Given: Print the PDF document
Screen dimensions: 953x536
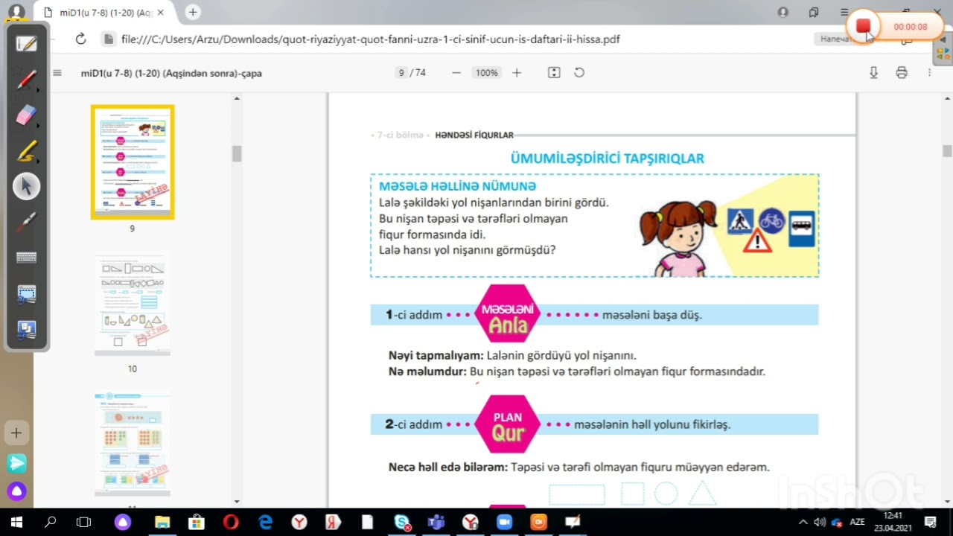Looking at the screenshot, I should pyautogui.click(x=902, y=73).
